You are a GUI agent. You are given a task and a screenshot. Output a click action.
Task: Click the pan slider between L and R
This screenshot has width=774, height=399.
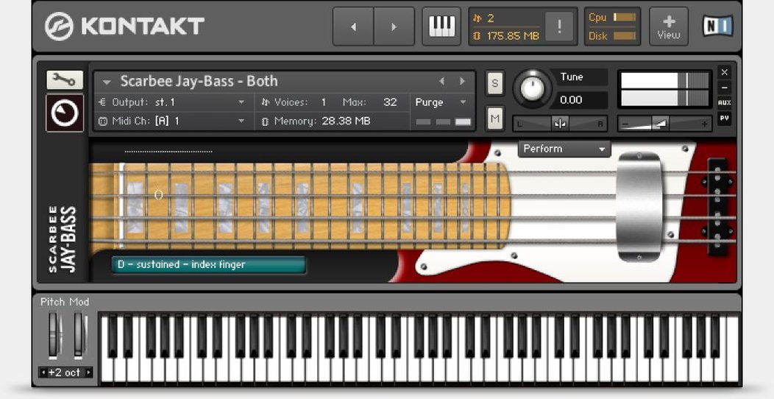[560, 124]
